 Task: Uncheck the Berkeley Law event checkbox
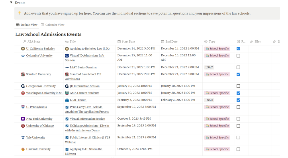pyautogui.click(x=238, y=49)
